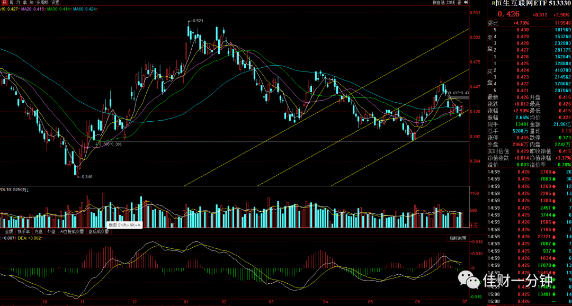This screenshot has width=572, height=306.
Task: Click the R margin-trading badge icon
Action: 494,3
